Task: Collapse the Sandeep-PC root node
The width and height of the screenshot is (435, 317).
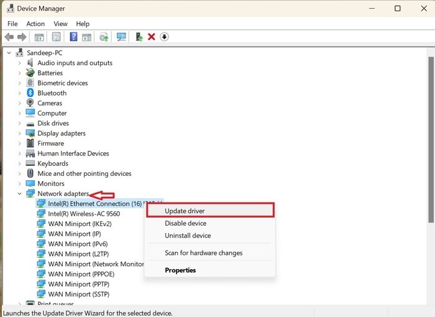Action: [9, 53]
